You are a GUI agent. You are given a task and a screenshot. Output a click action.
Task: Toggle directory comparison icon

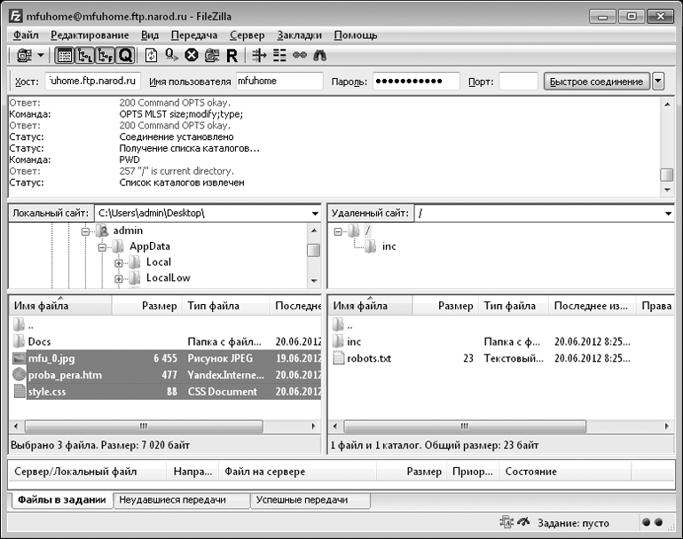click(279, 55)
